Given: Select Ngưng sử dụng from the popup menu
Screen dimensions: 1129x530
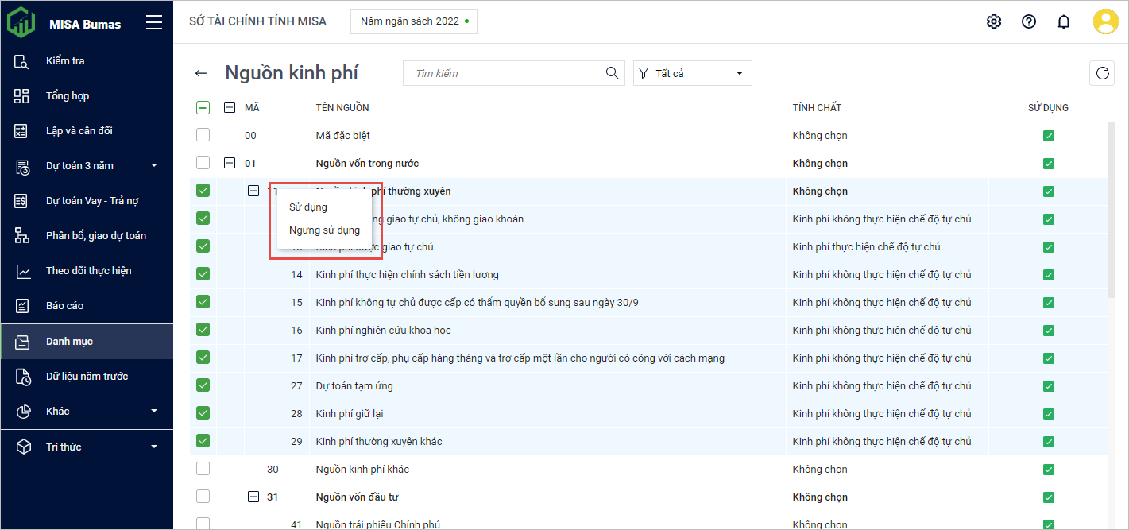Looking at the screenshot, I should [324, 230].
